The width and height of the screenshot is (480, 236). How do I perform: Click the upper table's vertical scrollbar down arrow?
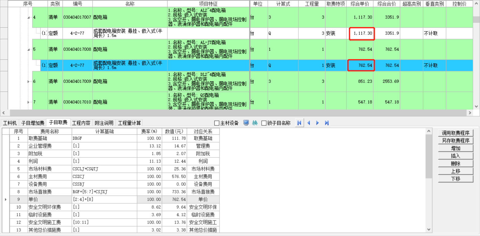tap(476, 106)
